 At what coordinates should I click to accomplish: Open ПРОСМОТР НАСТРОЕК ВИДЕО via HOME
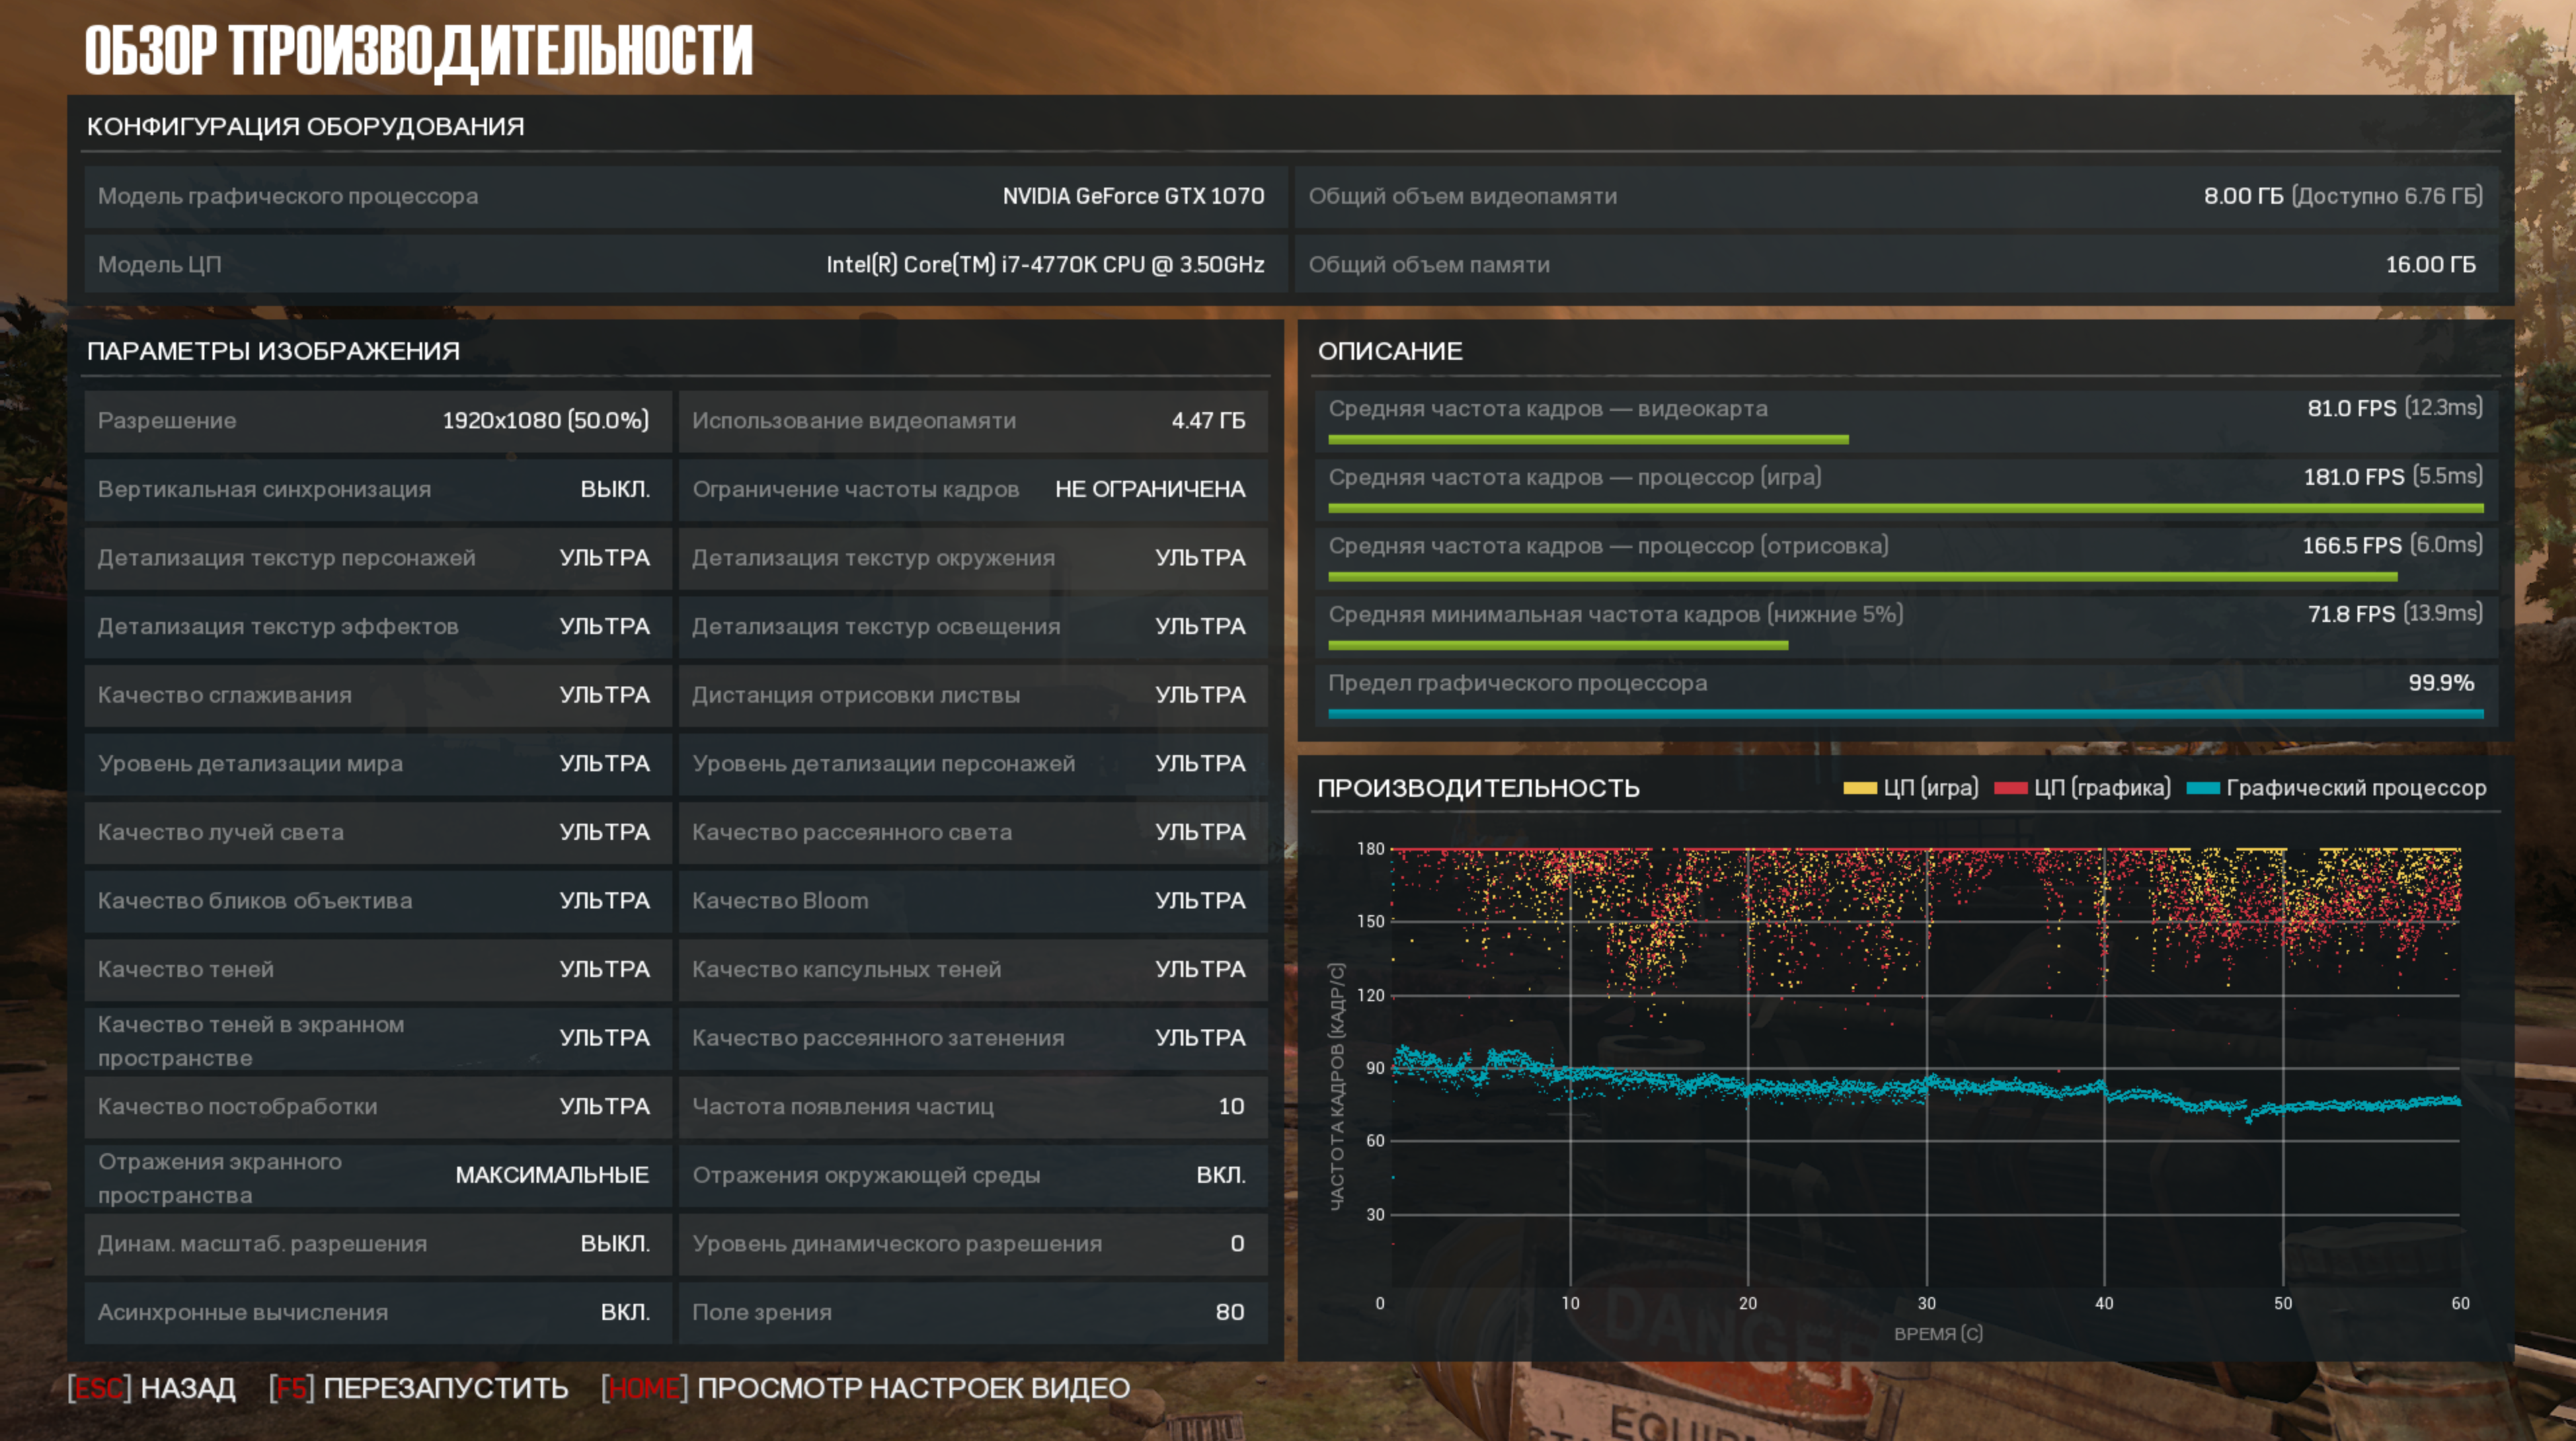tap(866, 1388)
